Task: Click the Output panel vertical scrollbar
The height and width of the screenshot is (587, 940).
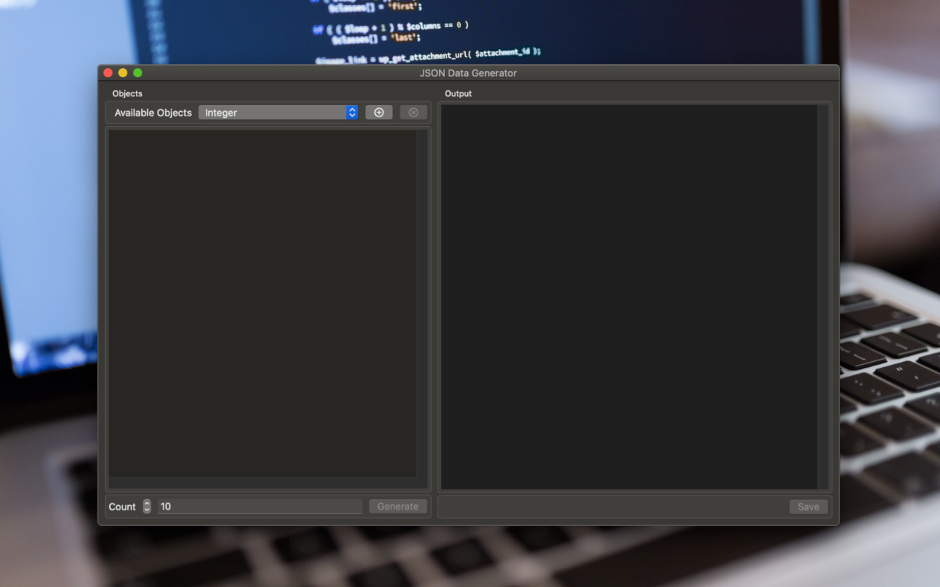Action: coord(823,297)
